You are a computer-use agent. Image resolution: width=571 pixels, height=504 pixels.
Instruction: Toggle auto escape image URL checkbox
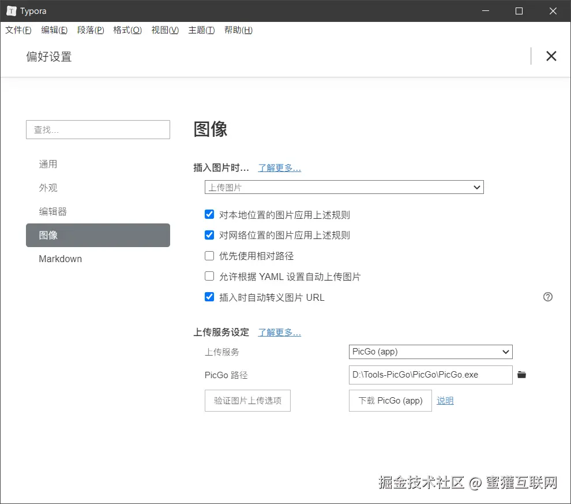(x=209, y=297)
